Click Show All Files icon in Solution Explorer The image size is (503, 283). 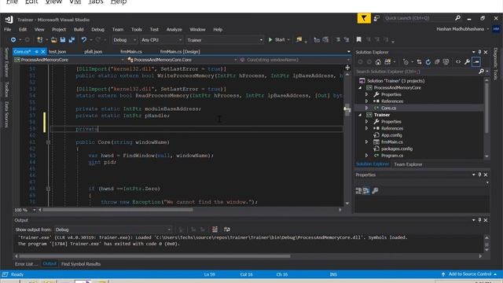446,62
